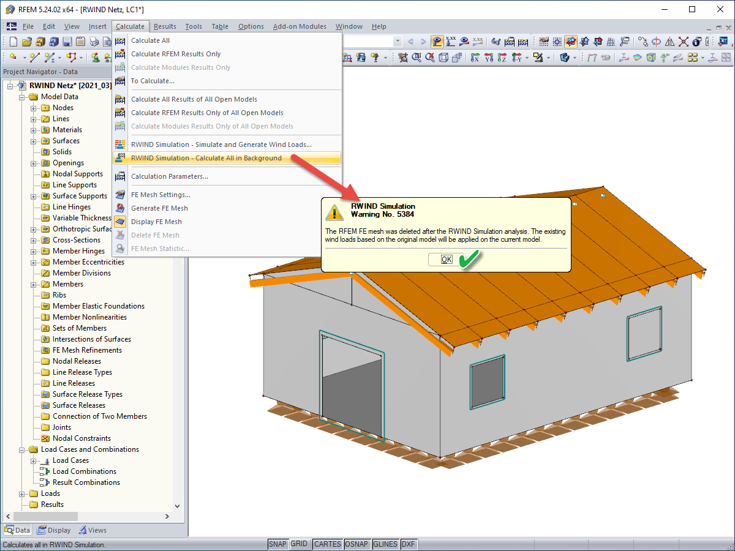
Task: Click the Mirror icon in the toolbar
Action: click(x=671, y=41)
